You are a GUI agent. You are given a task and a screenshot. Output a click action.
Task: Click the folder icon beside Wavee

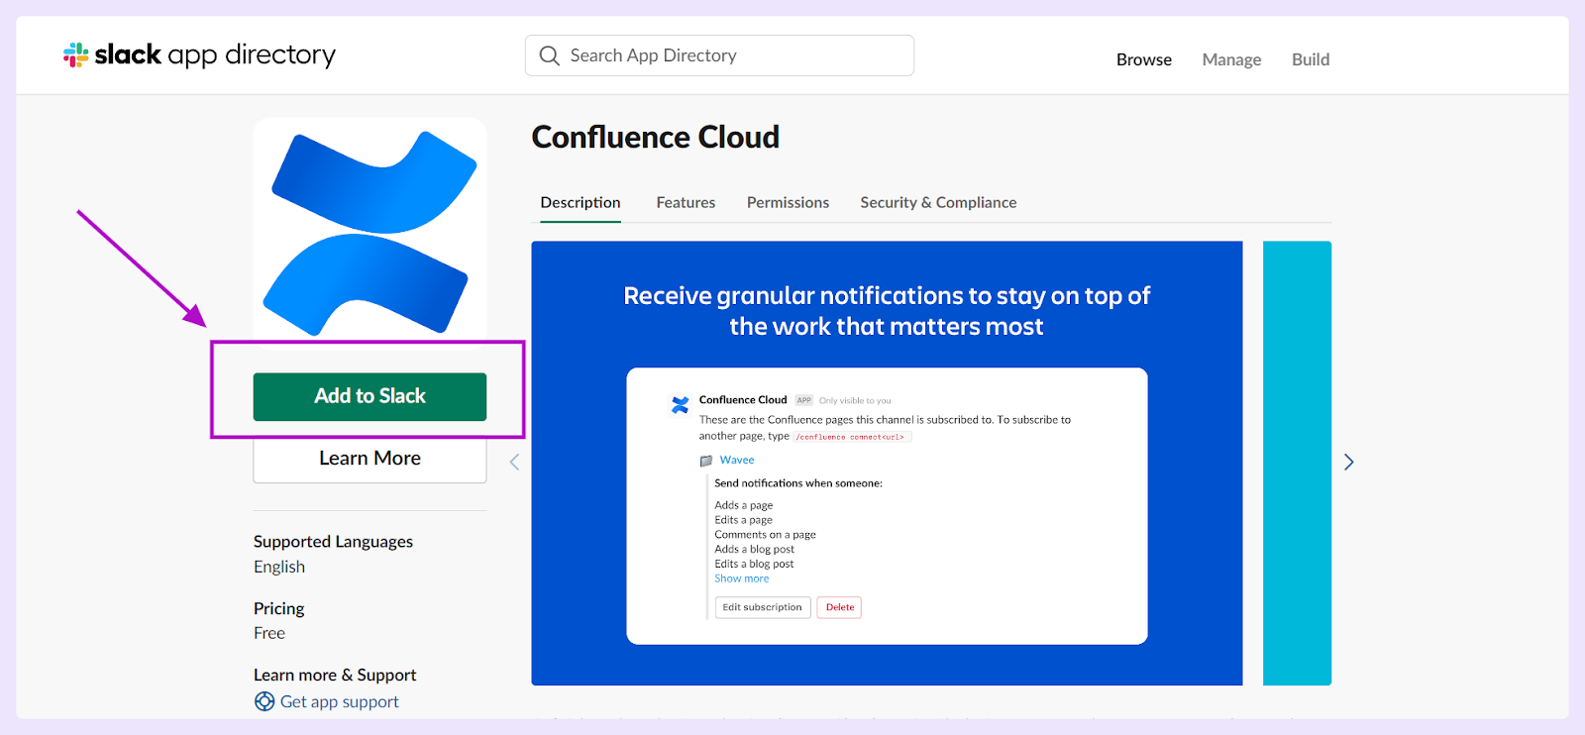pyautogui.click(x=706, y=461)
